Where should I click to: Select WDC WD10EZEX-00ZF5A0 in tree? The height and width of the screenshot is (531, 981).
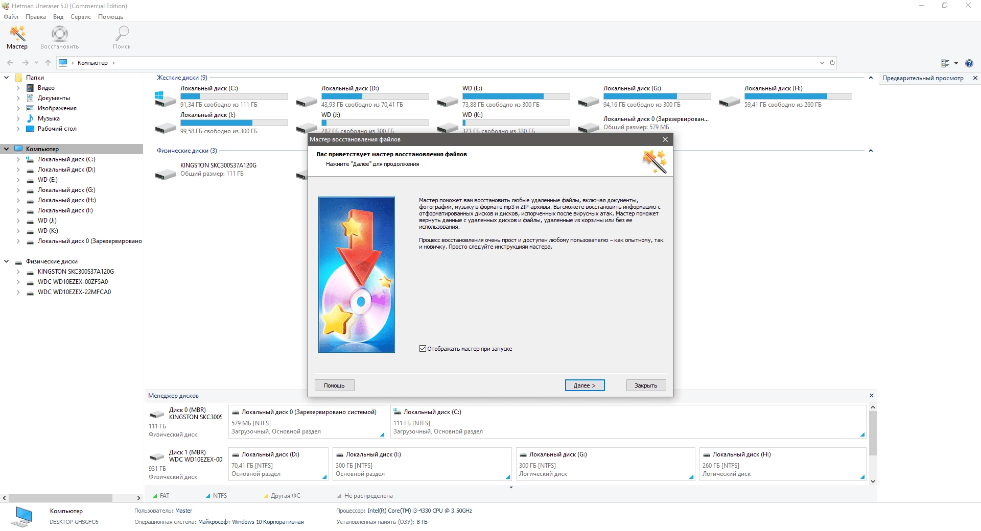(73, 282)
